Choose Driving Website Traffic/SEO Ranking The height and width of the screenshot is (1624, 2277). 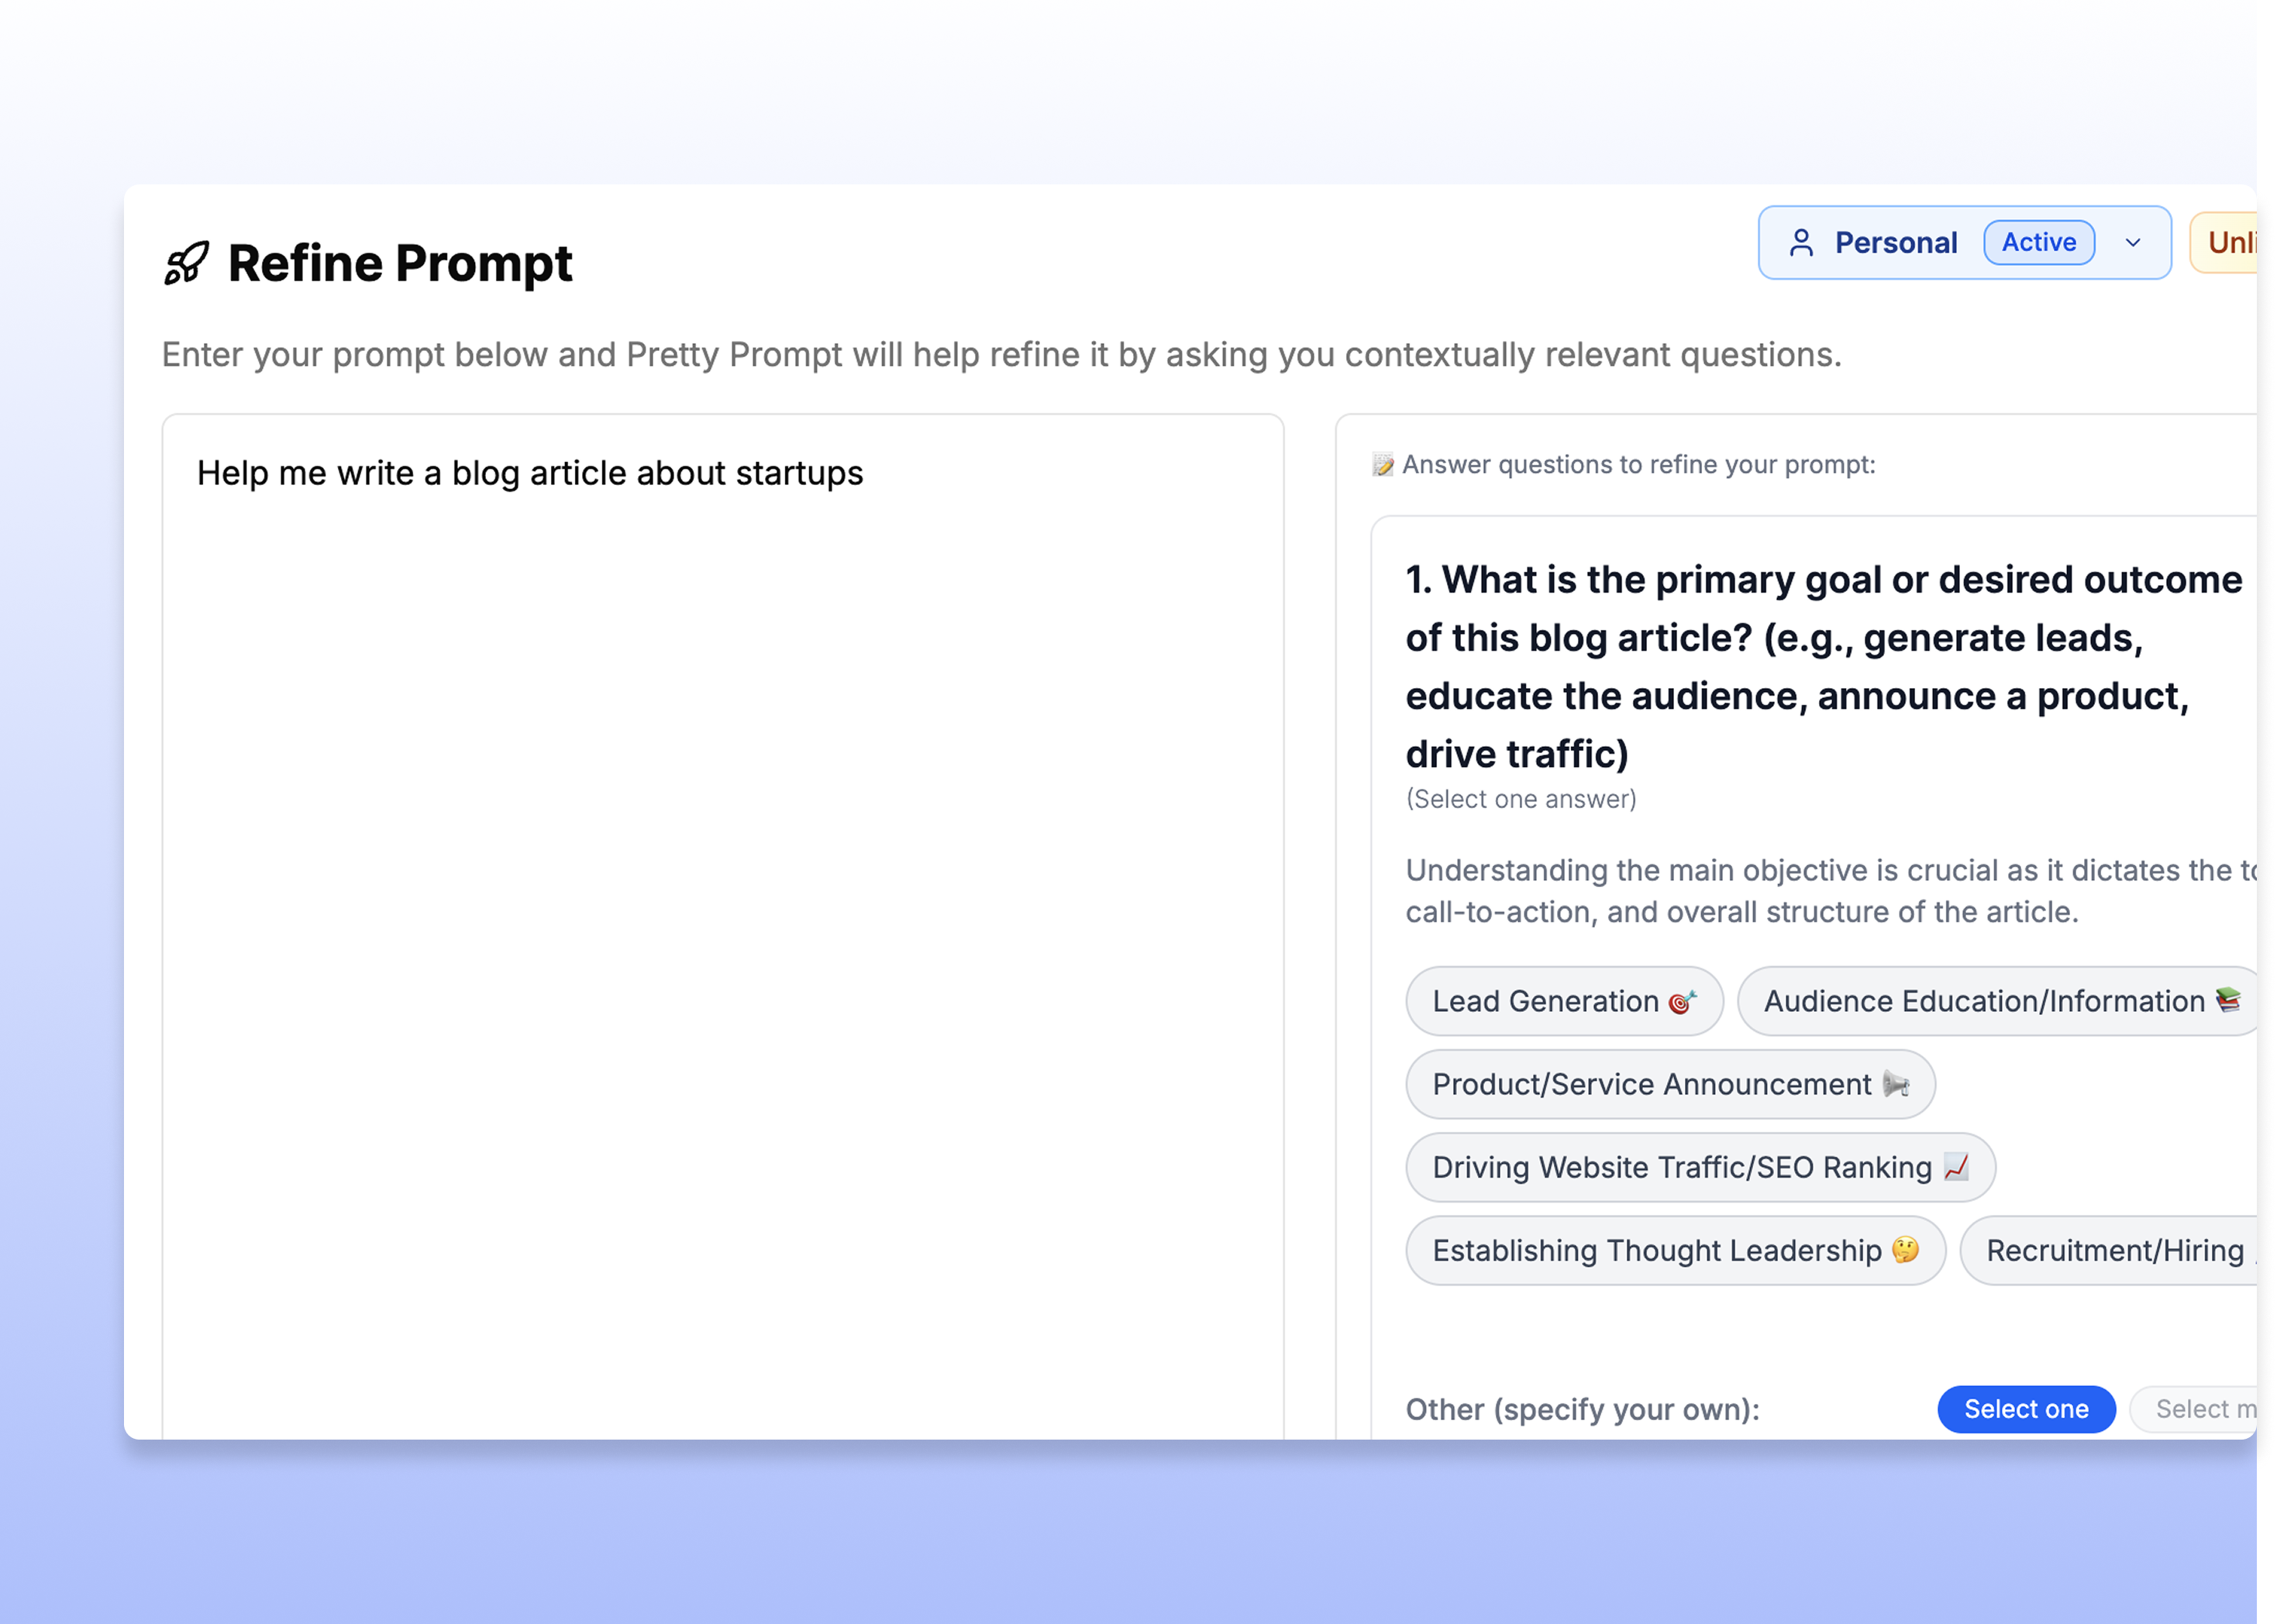point(1700,1167)
